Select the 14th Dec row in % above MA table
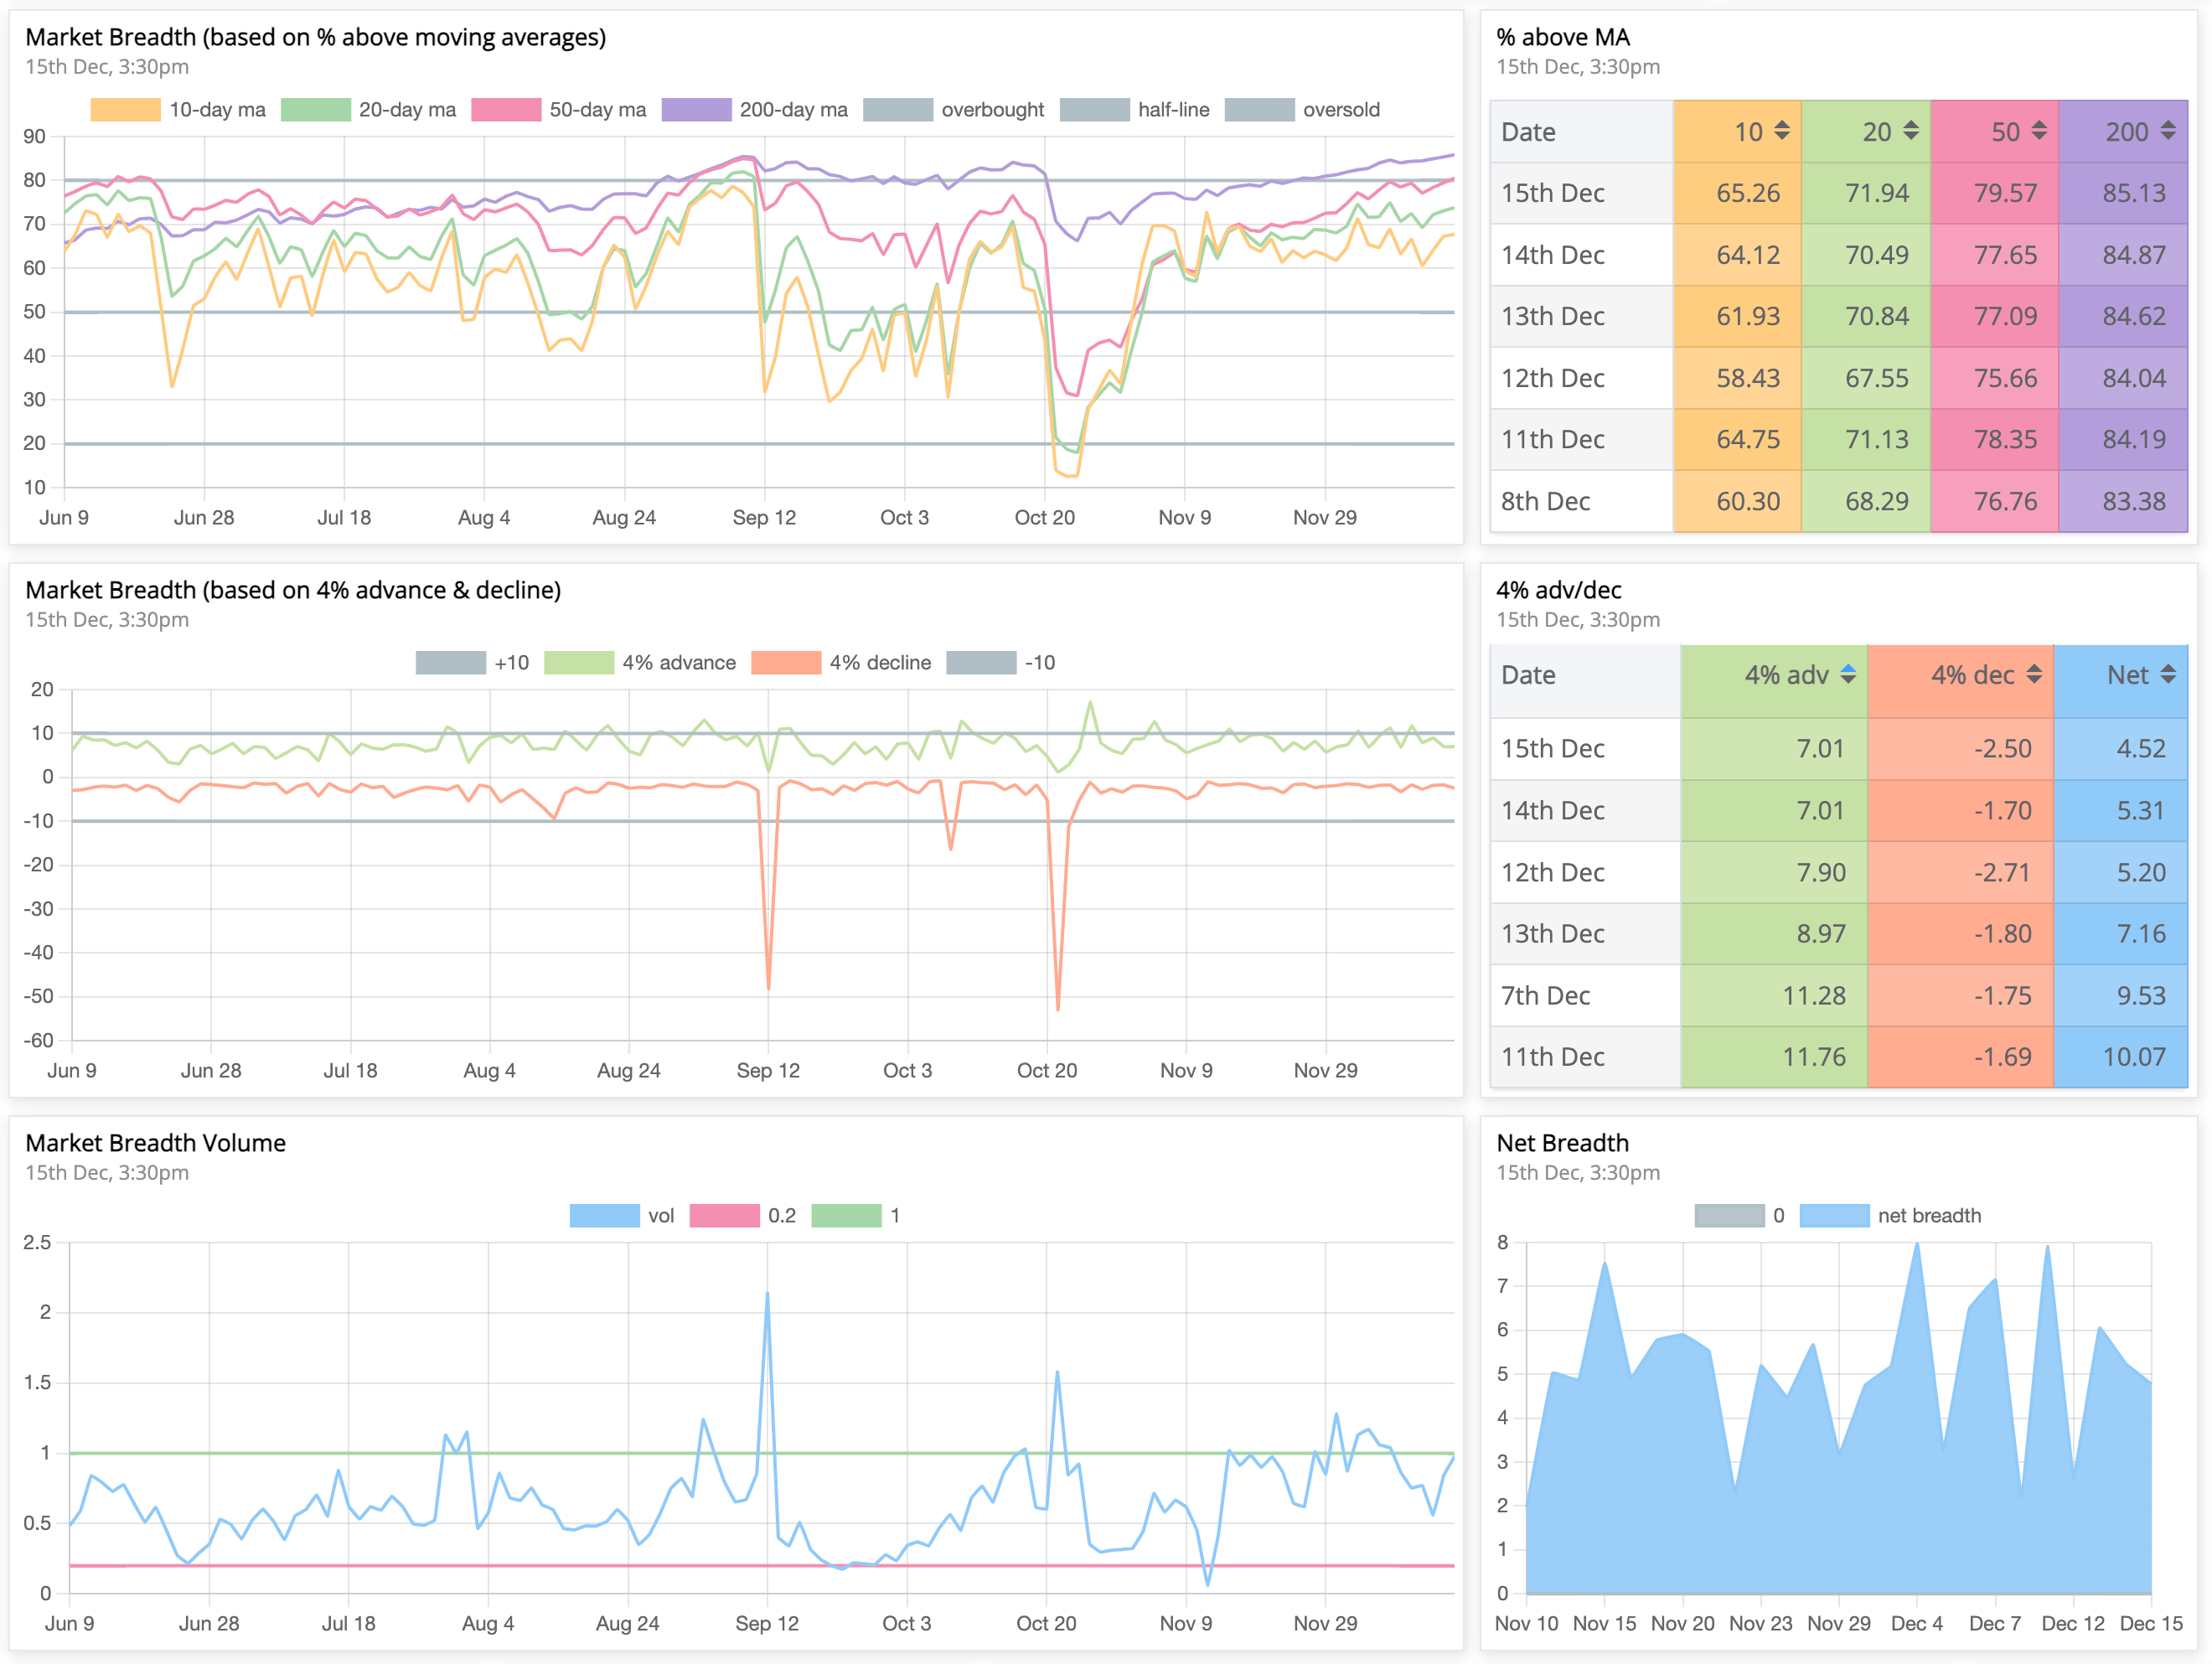Viewport: 2212px width, 1664px height. pyautogui.click(x=1839, y=255)
